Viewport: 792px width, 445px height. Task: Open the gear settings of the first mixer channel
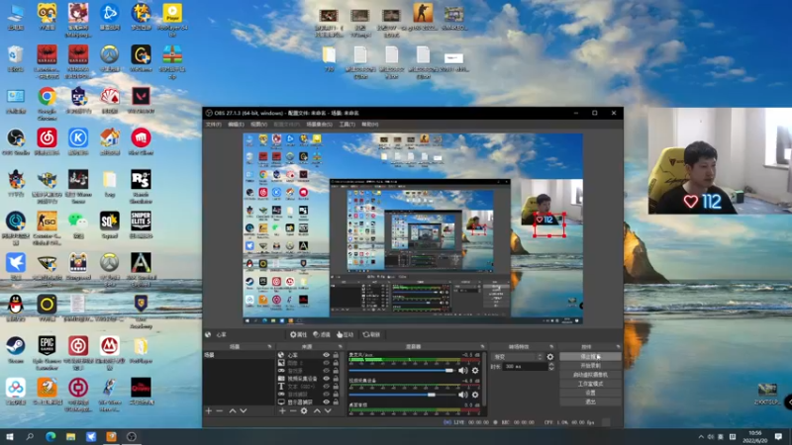point(475,370)
